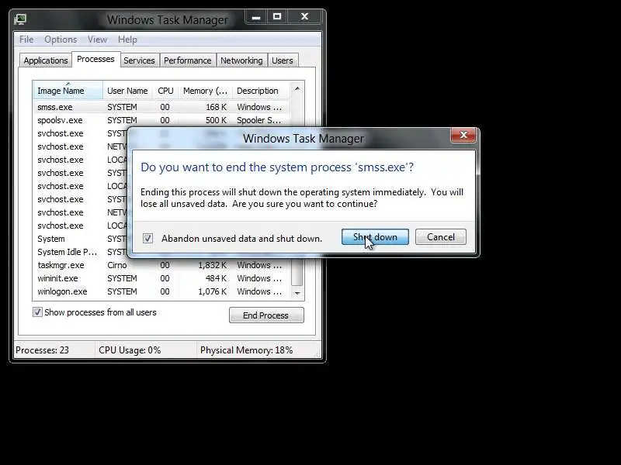Select the wininit.exe process row
Image resolution: width=621 pixels, height=465 pixels.
[x=161, y=278]
